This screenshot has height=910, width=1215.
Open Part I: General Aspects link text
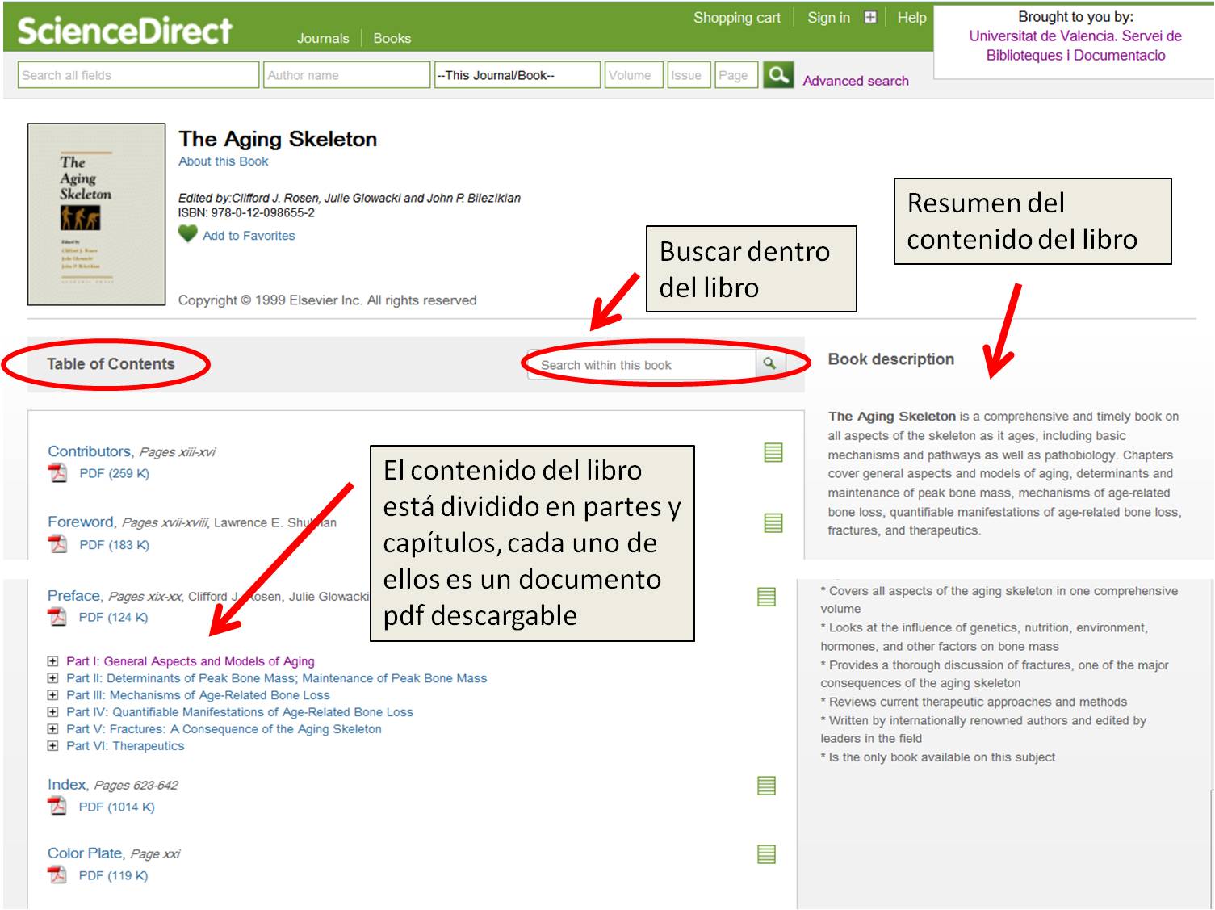coord(191,661)
